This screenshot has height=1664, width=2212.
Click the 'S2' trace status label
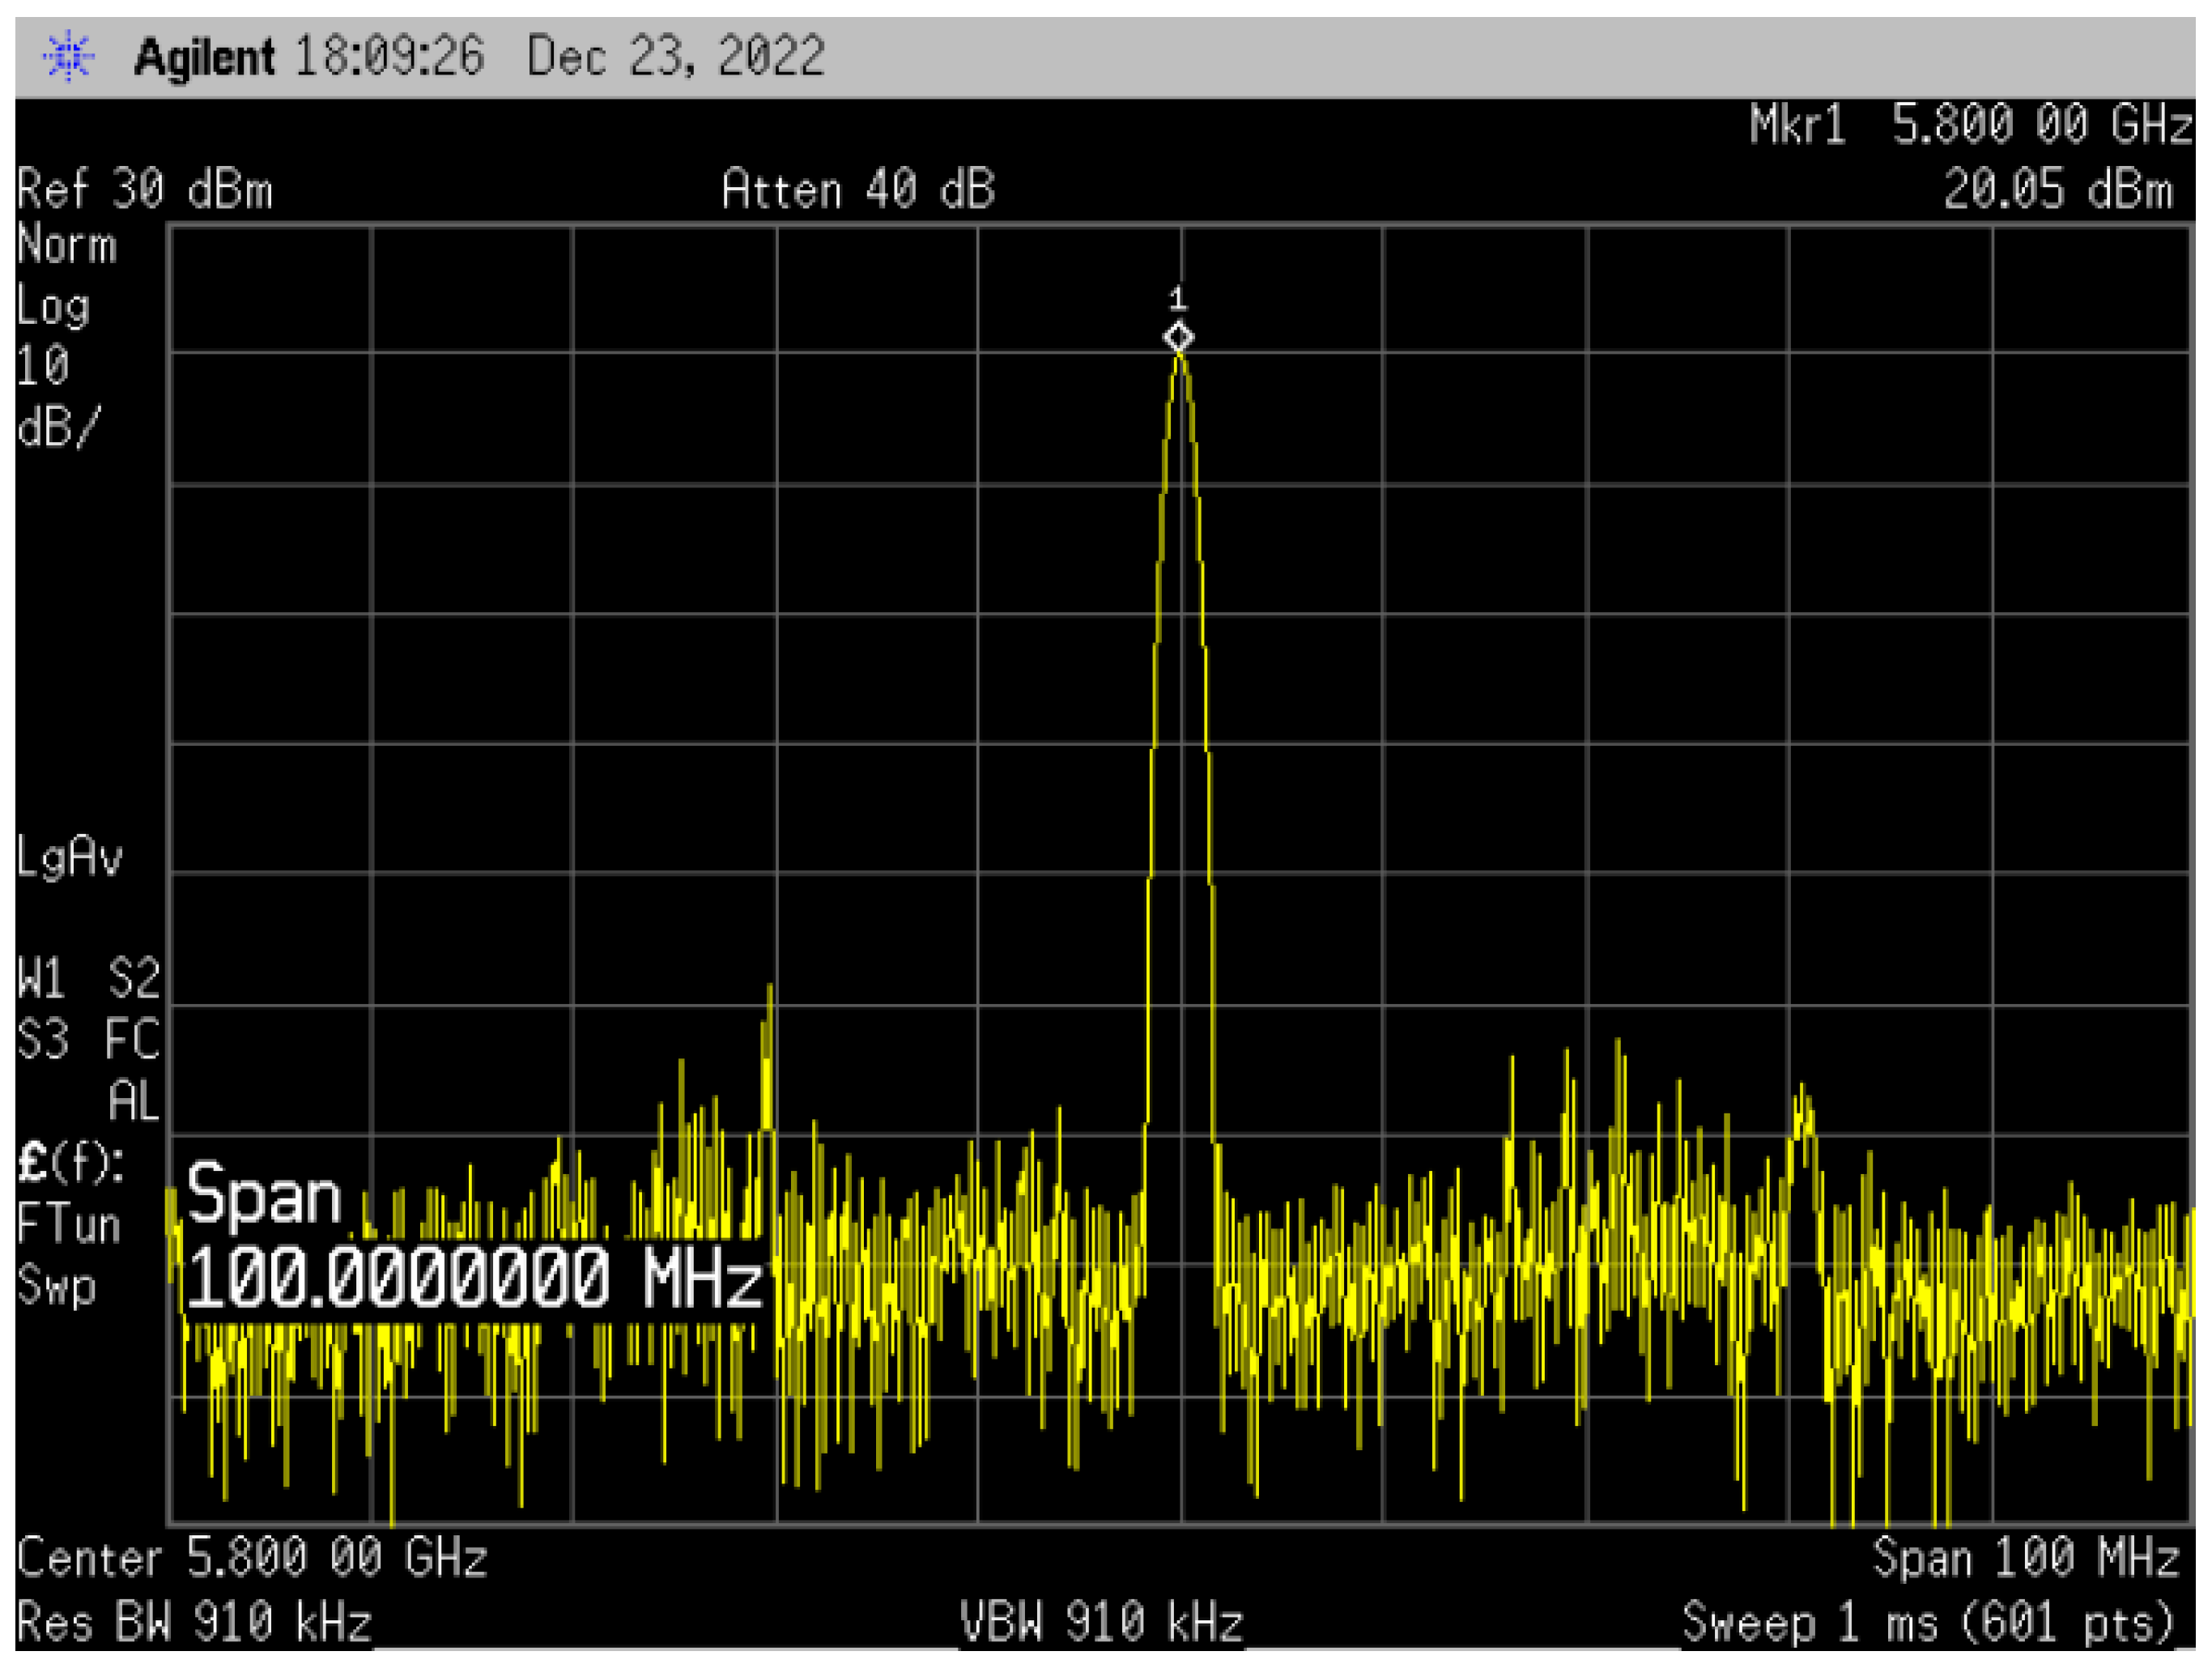pyautogui.click(x=134, y=978)
